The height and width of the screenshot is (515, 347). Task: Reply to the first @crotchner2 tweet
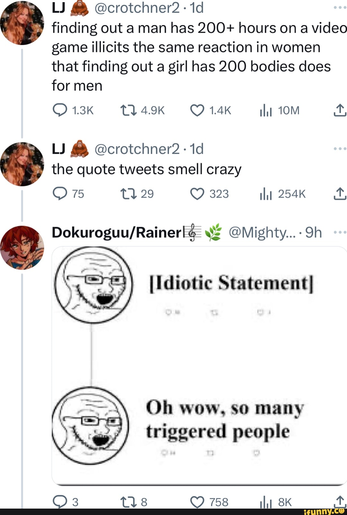coord(60,109)
